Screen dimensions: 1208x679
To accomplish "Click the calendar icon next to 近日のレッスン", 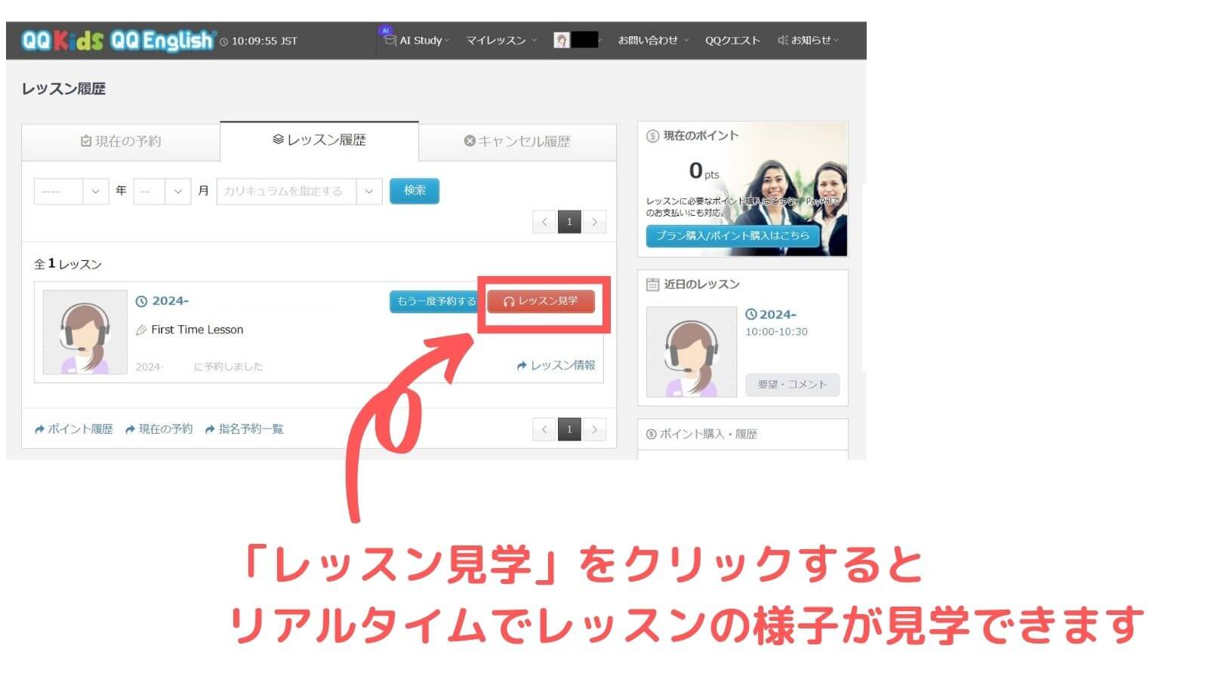I will (652, 284).
